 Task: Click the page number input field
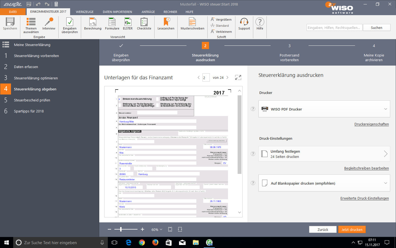click(206, 78)
